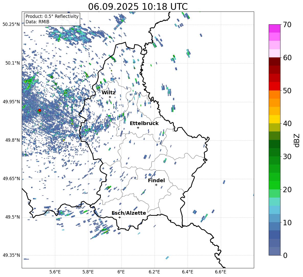Click the cross marker below Ettelbruck
Screen dimensions: 303x277
(138, 128)
